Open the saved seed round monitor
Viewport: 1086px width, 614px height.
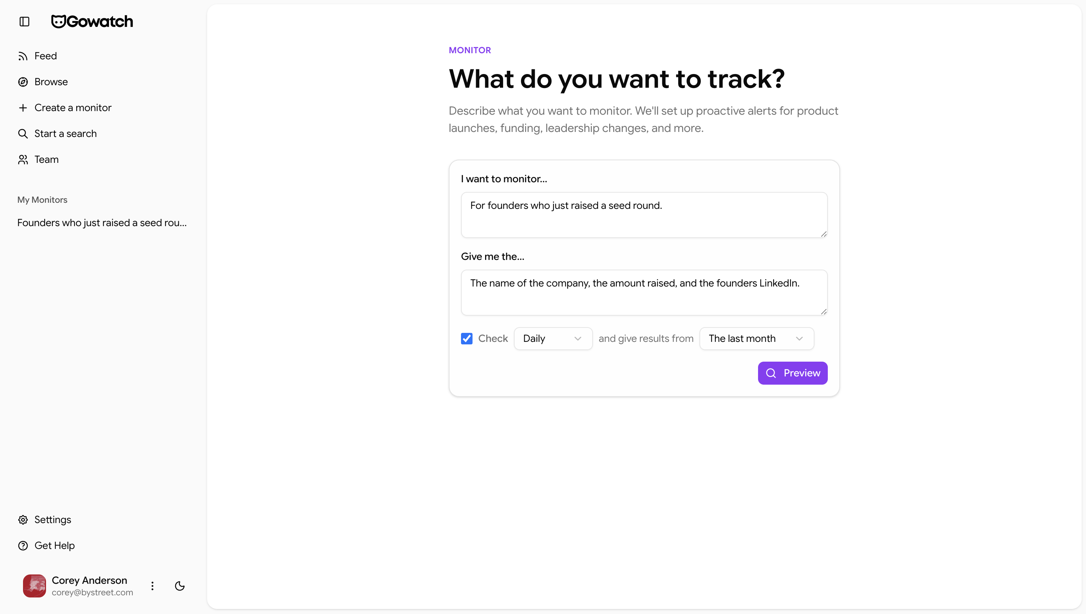[102, 223]
